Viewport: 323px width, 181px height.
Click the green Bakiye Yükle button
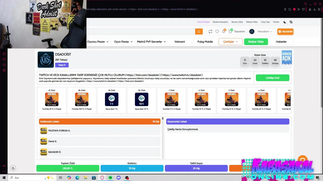click(256, 42)
